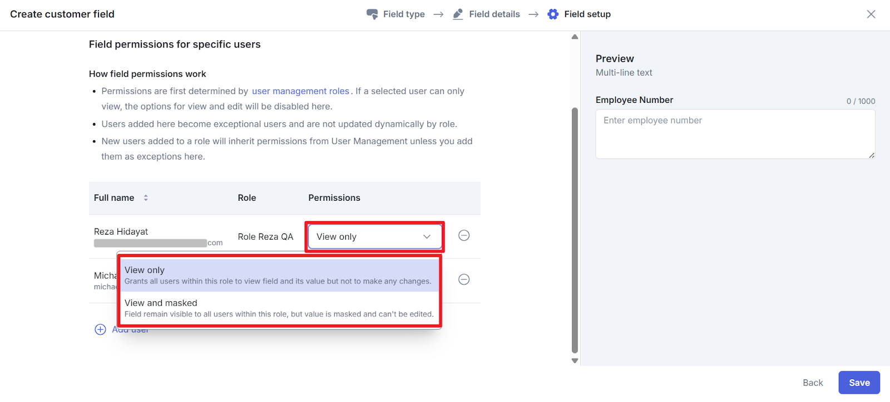The image size is (890, 402).
Task: Collapse the dropdown using its chevron arrow
Action: pyautogui.click(x=427, y=237)
